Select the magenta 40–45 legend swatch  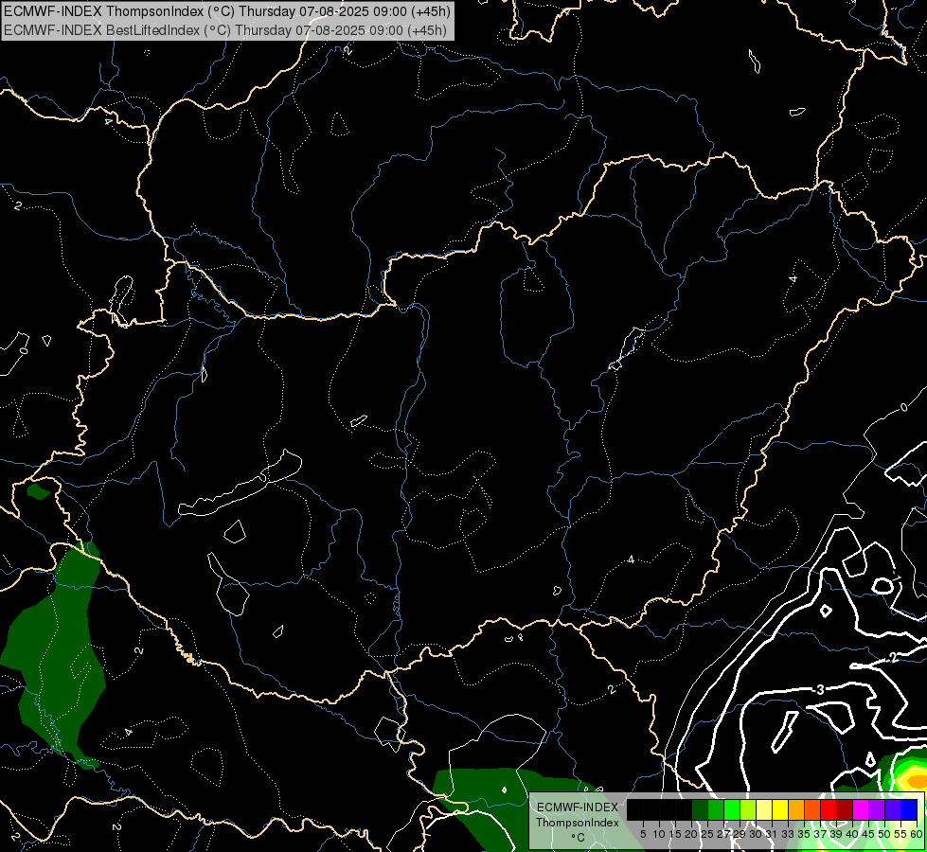(x=861, y=810)
